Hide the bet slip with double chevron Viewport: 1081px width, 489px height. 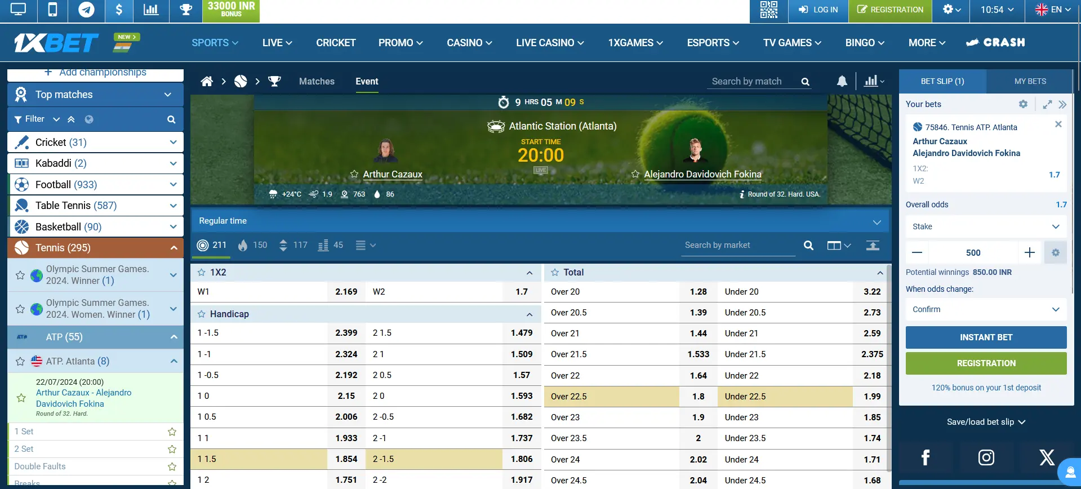pos(1062,104)
